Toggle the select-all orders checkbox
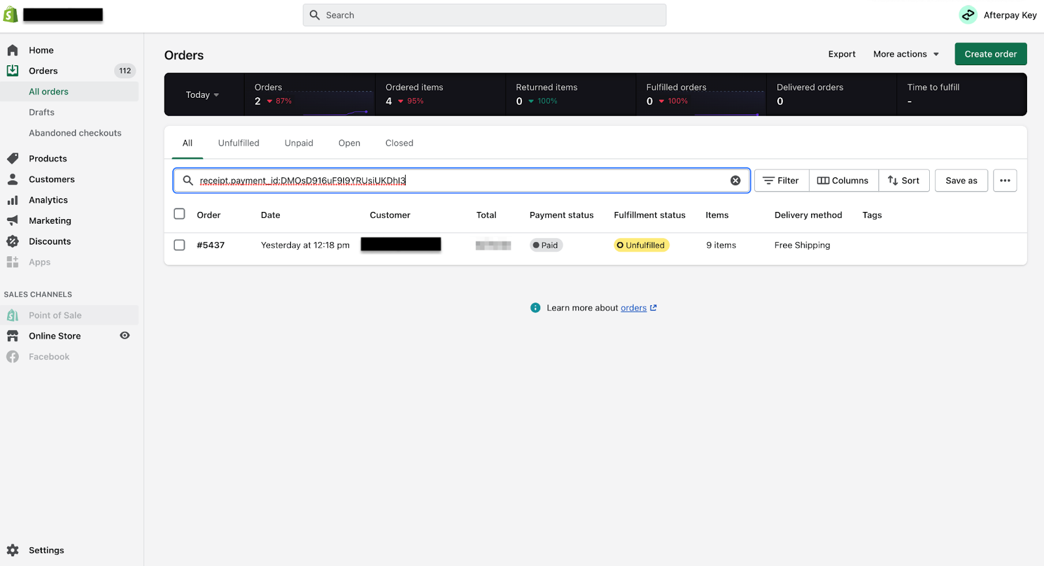This screenshot has width=1044, height=566. (x=179, y=214)
